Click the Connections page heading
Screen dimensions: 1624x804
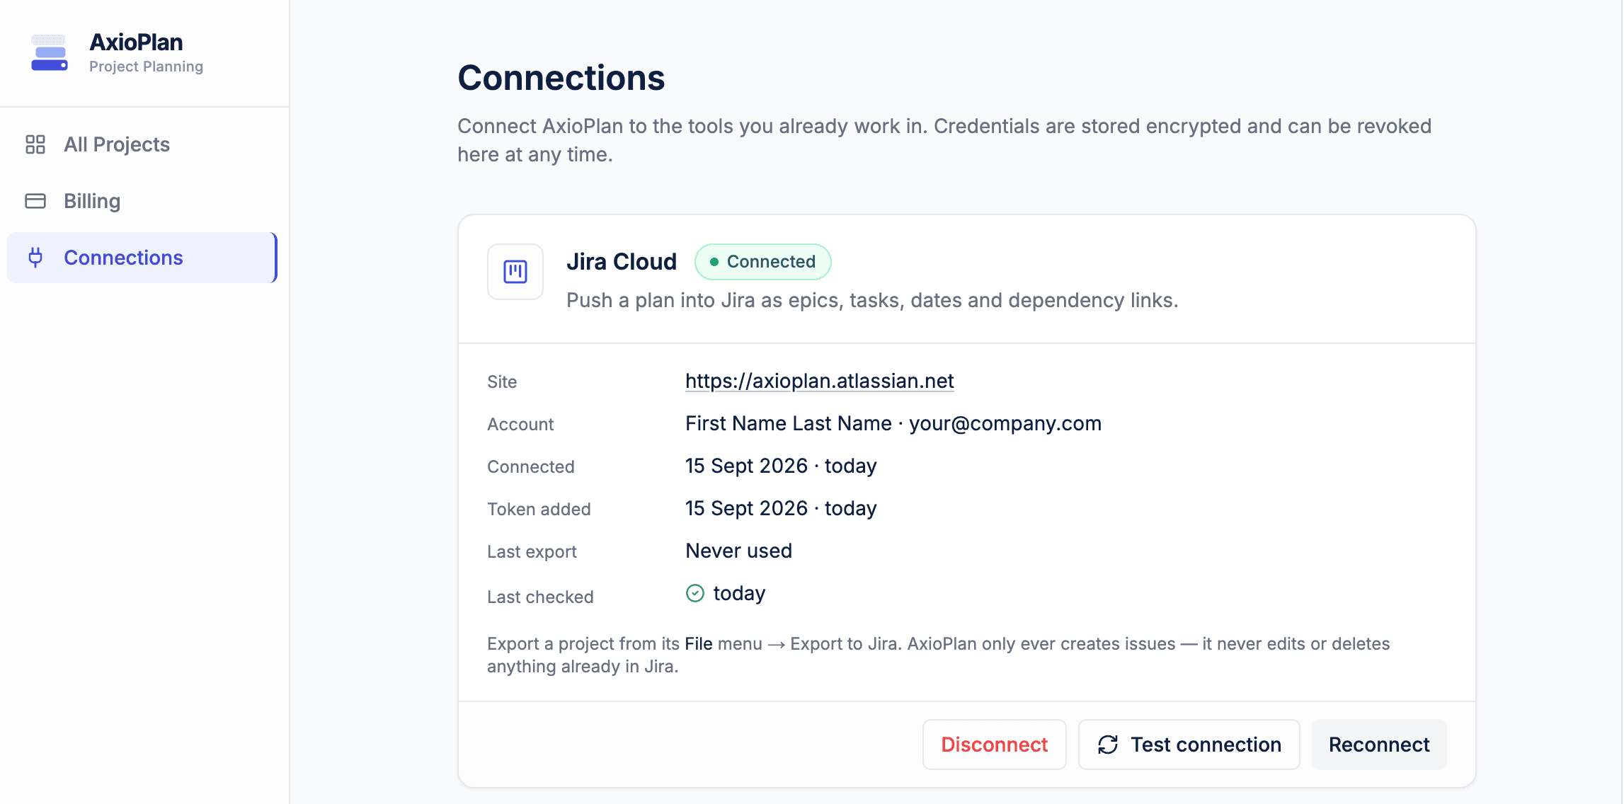[x=561, y=78]
